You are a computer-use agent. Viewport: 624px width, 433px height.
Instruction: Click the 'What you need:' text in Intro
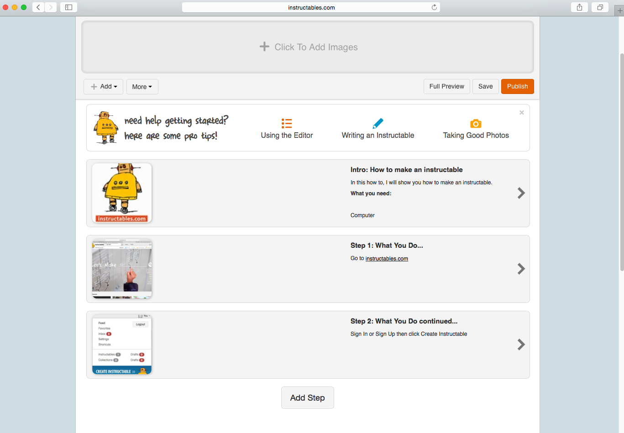(371, 193)
